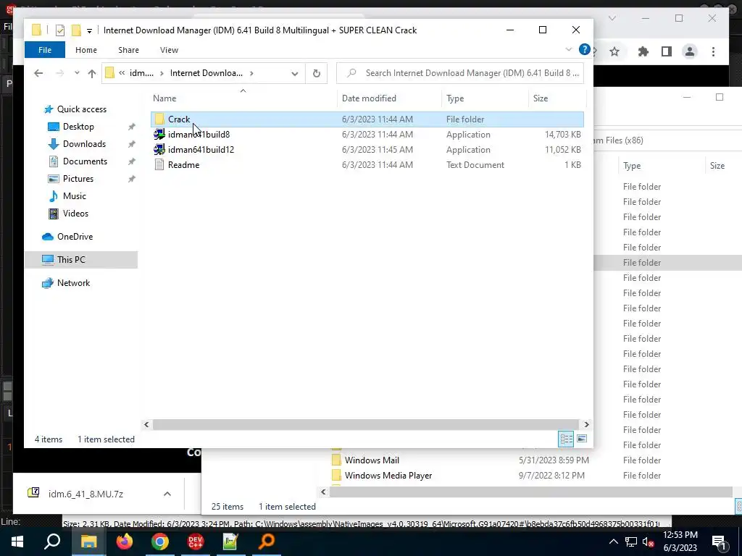Go back with the Back arrow
Screen dimensions: 742x556
pos(38,73)
